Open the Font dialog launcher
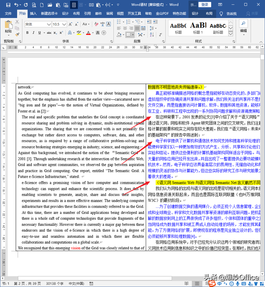 click(111, 42)
